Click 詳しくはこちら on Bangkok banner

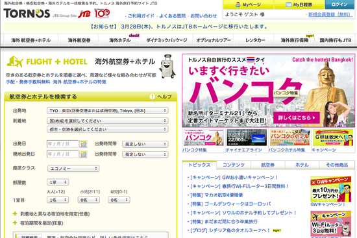coord(297,117)
